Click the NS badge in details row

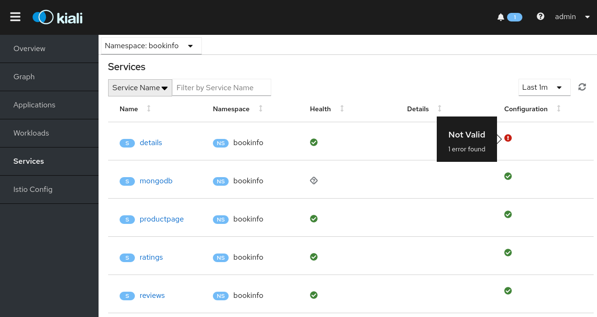[x=221, y=143]
